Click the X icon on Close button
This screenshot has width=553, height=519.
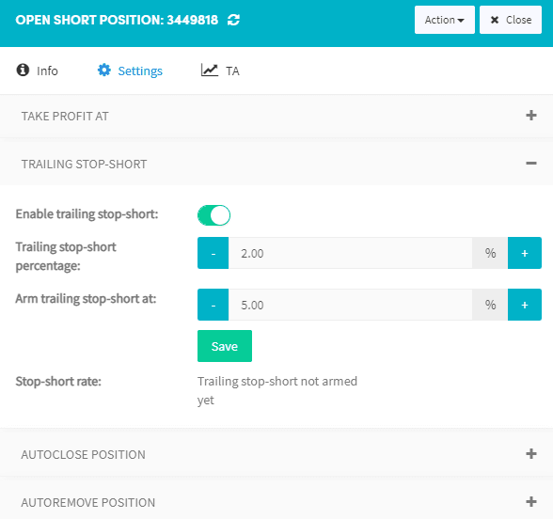click(495, 20)
